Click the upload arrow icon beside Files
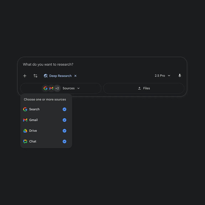 click(x=139, y=88)
